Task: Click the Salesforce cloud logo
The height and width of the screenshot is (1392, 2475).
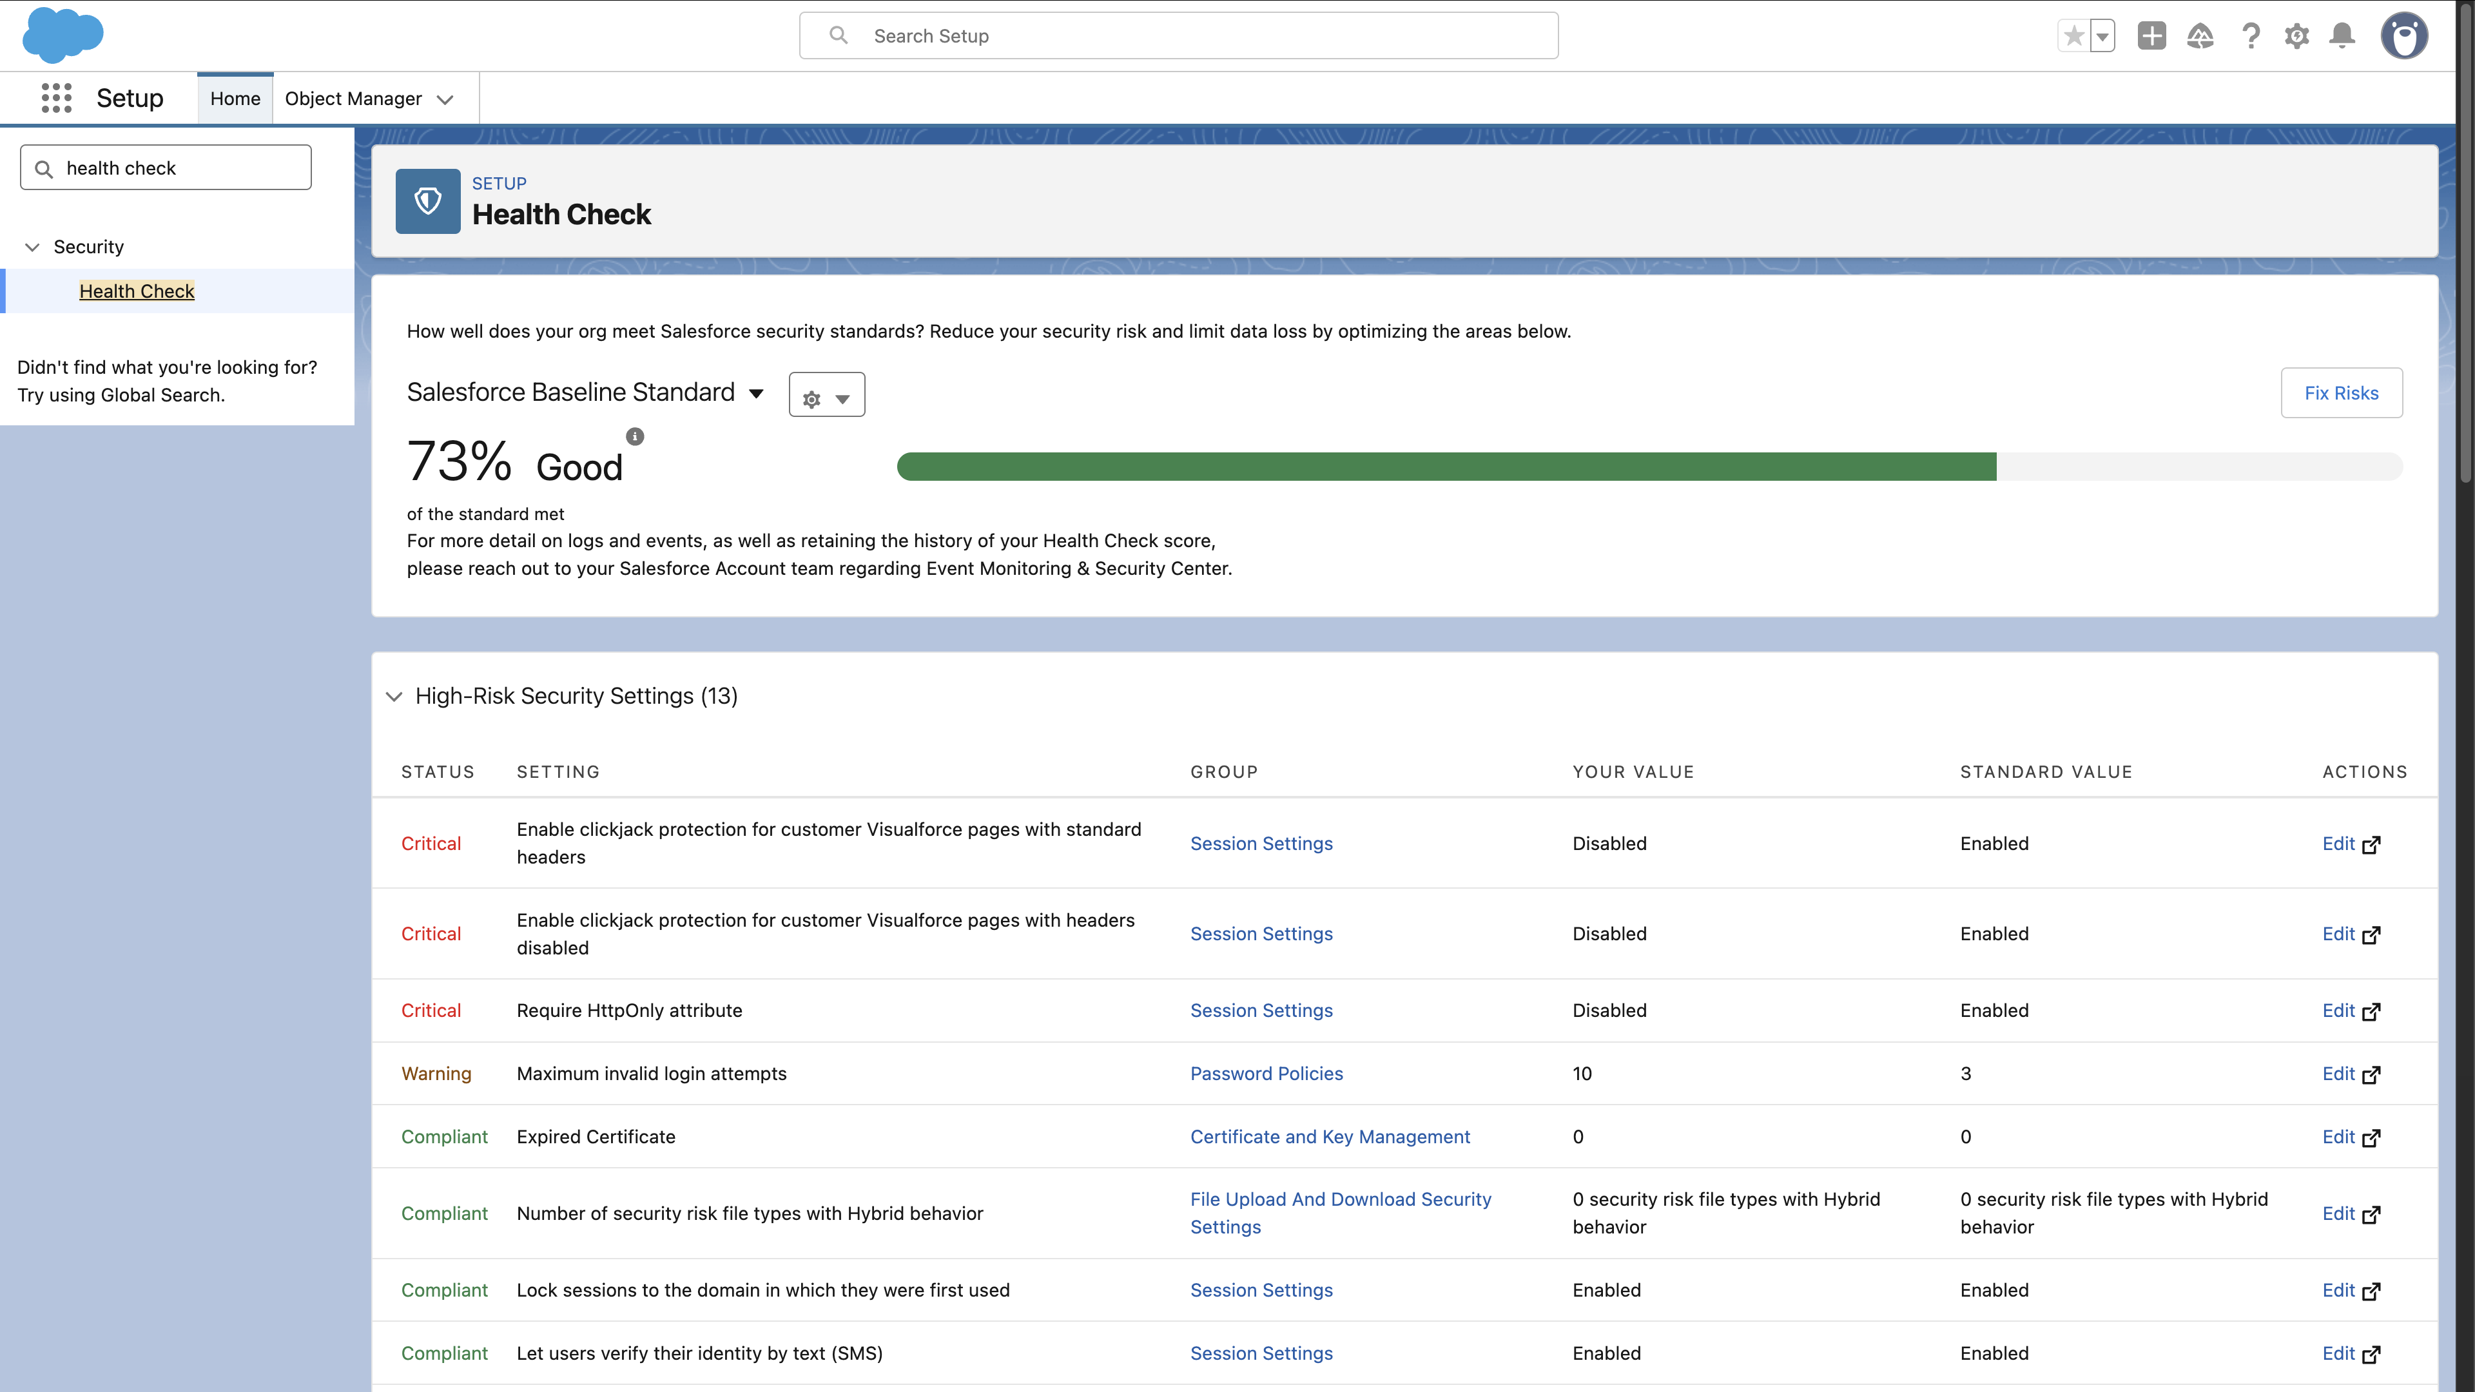Action: (x=63, y=35)
